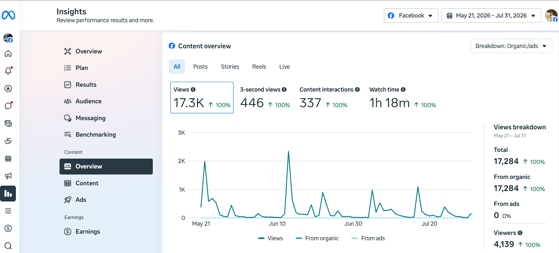Screen dimensions: 559x253
Task: Open the date range May 21 – Jul 31 picker
Action: [x=491, y=16]
